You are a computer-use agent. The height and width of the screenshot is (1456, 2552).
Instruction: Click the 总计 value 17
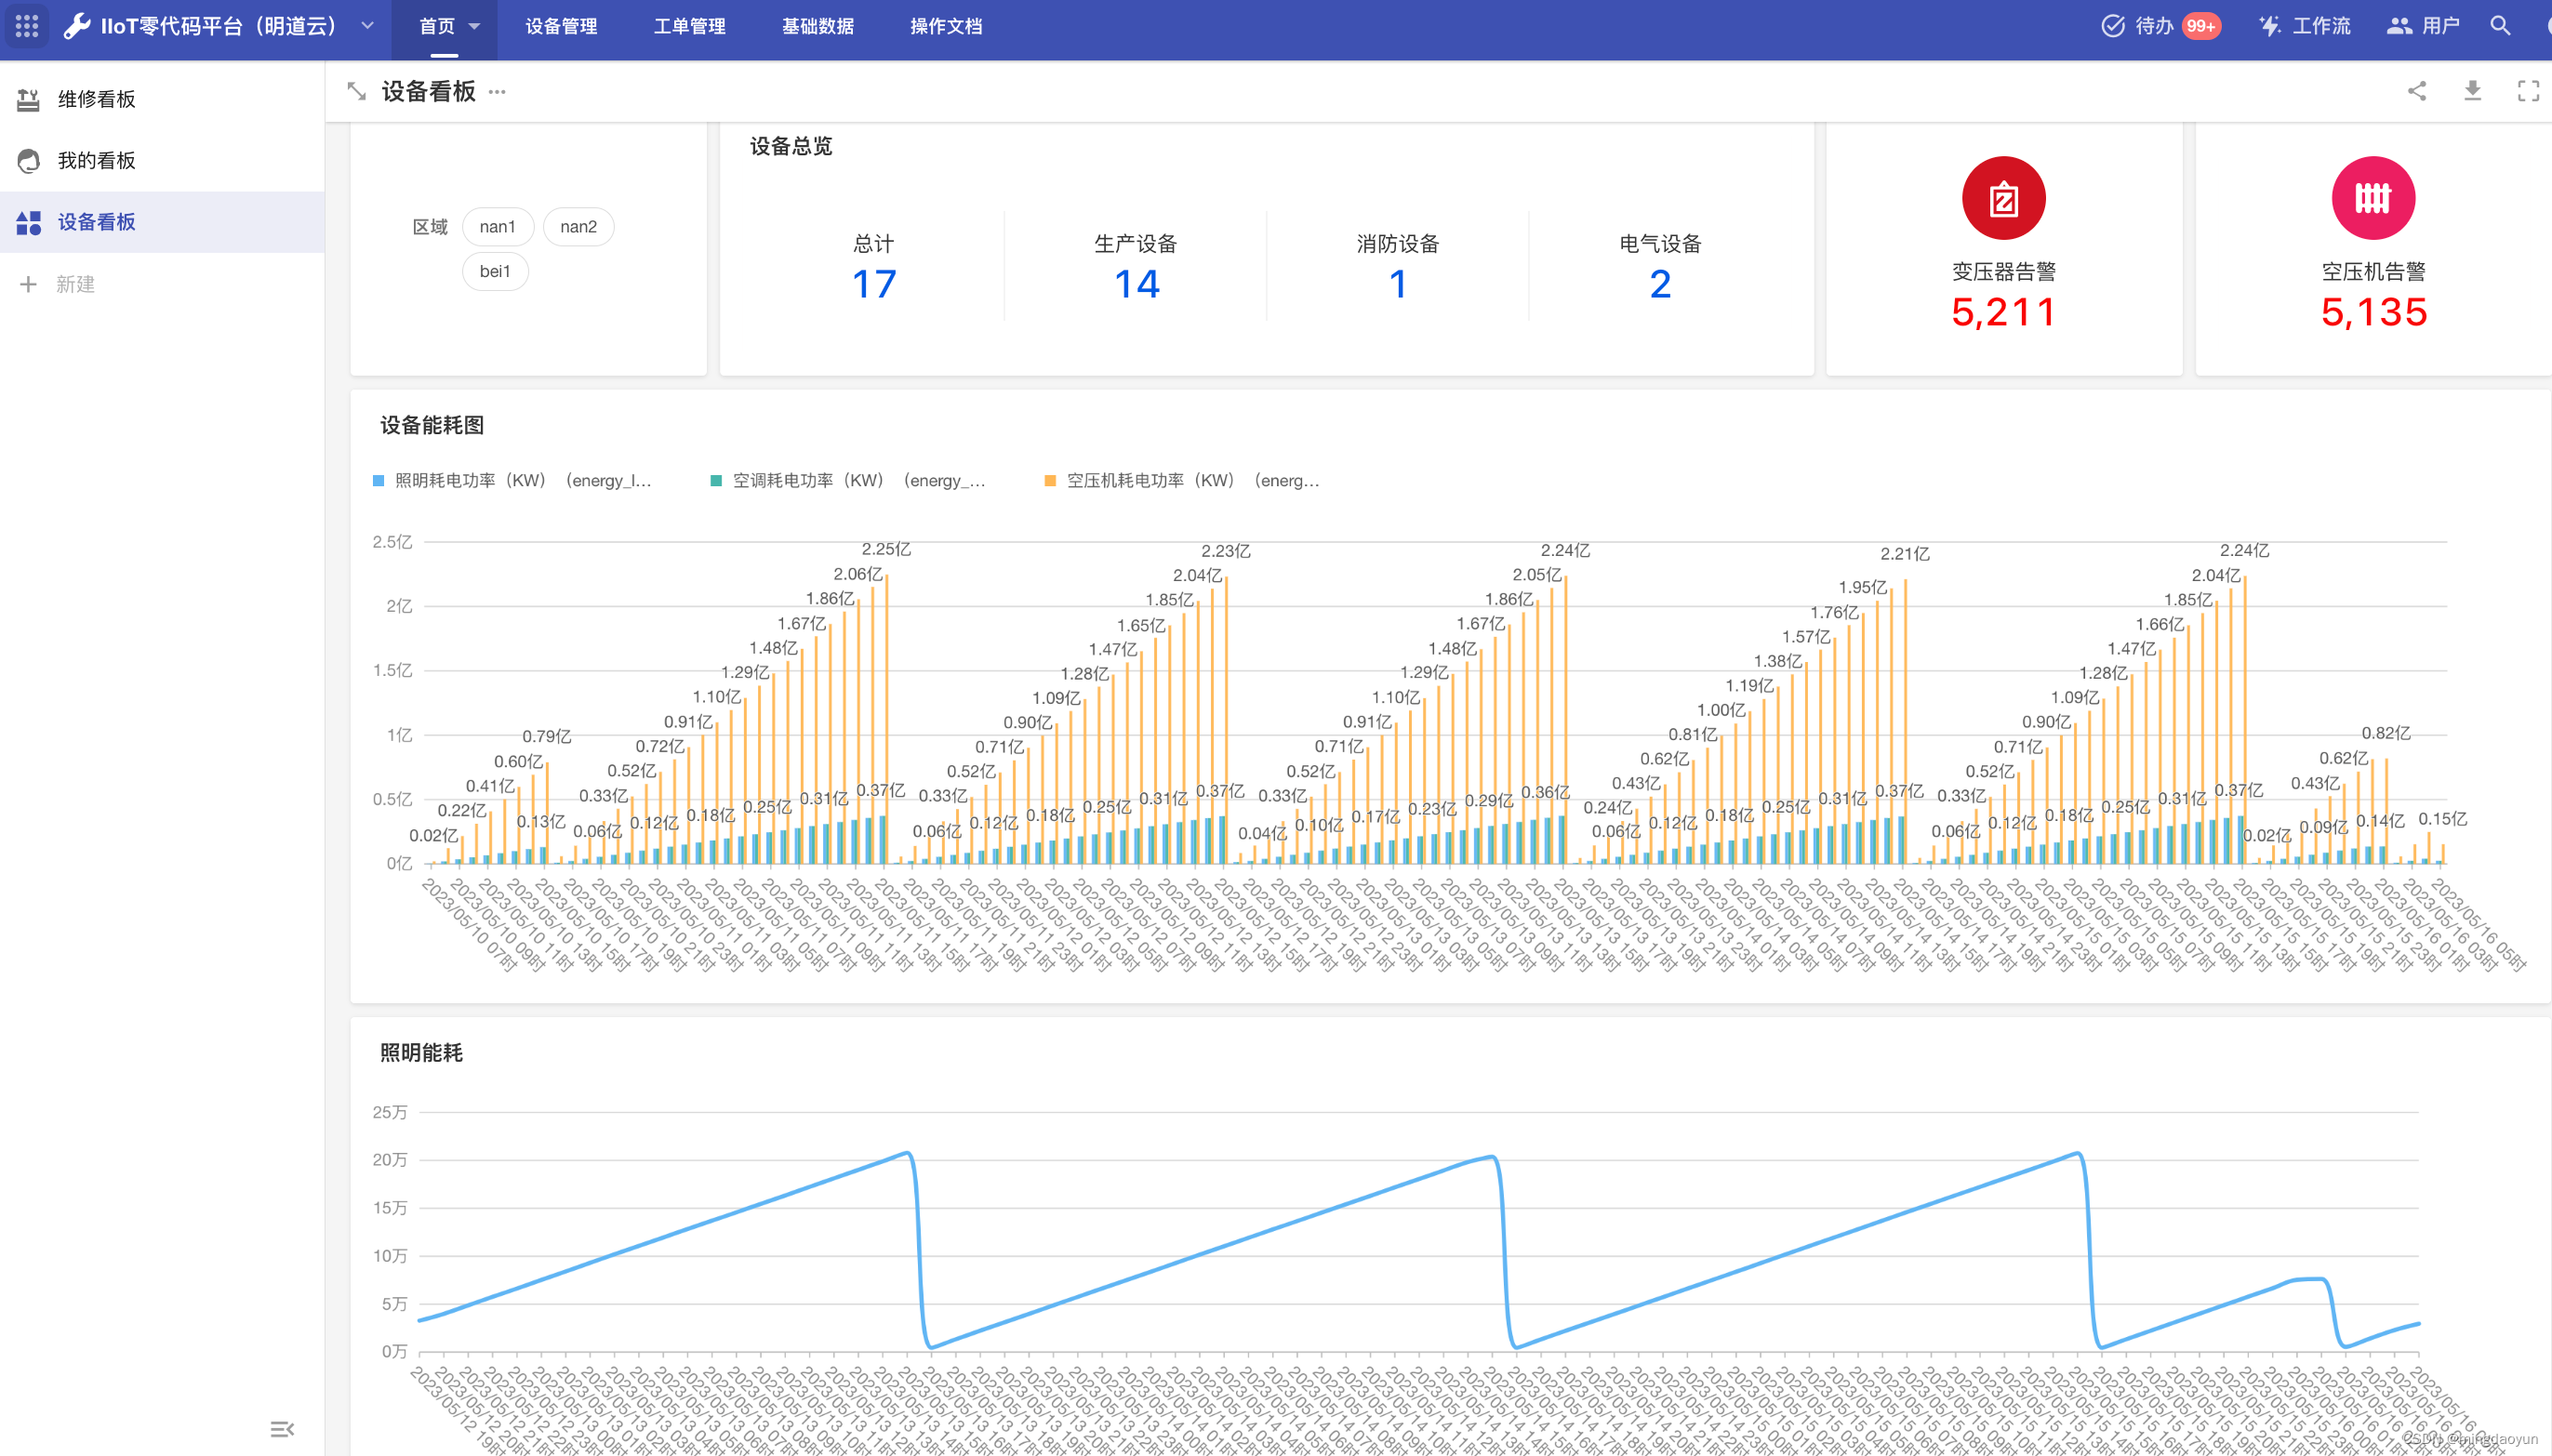click(874, 284)
